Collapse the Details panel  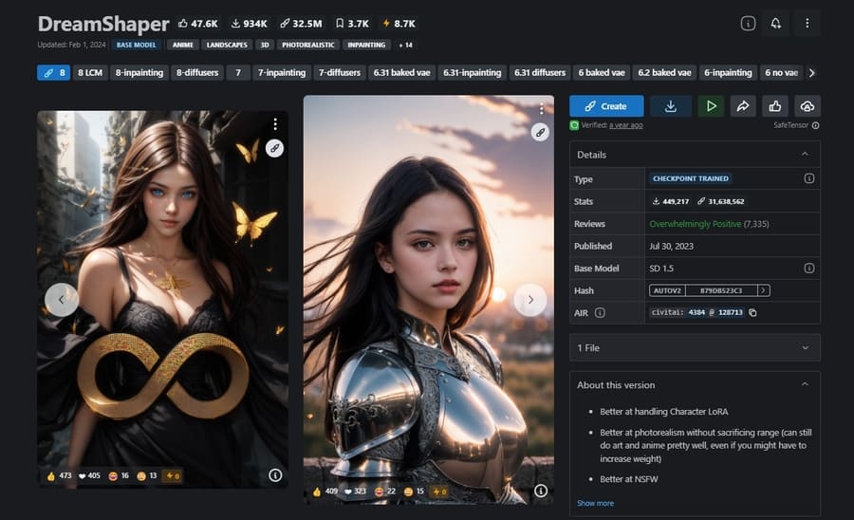805,155
